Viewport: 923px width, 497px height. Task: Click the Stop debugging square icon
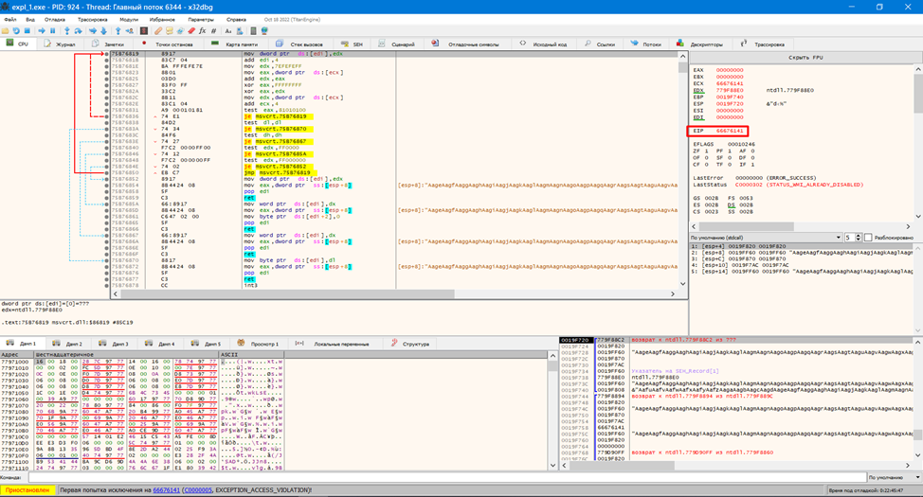click(28, 31)
